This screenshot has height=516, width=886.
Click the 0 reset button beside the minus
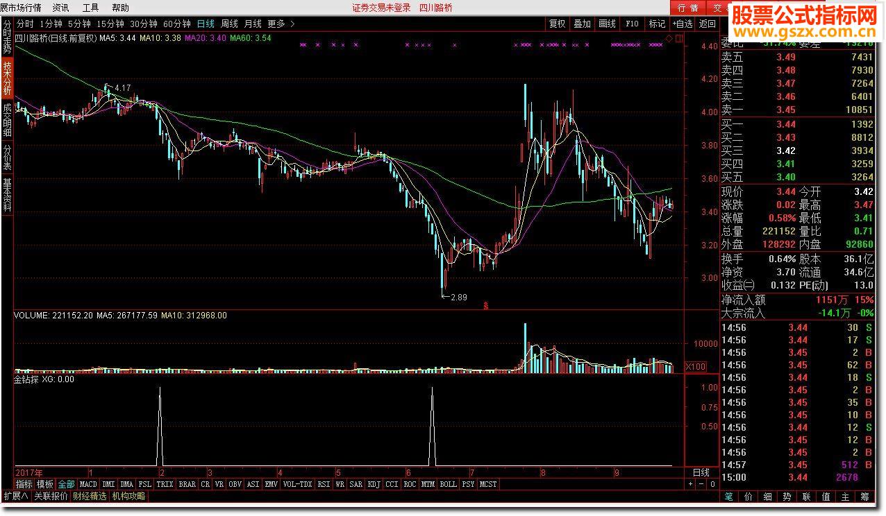tap(712, 484)
